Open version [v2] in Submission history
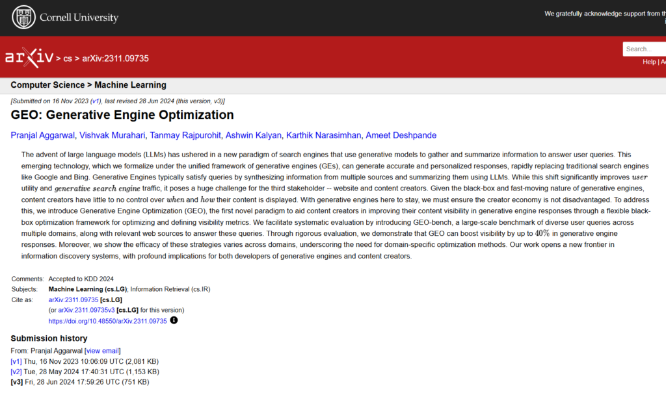 pyautogui.click(x=16, y=372)
